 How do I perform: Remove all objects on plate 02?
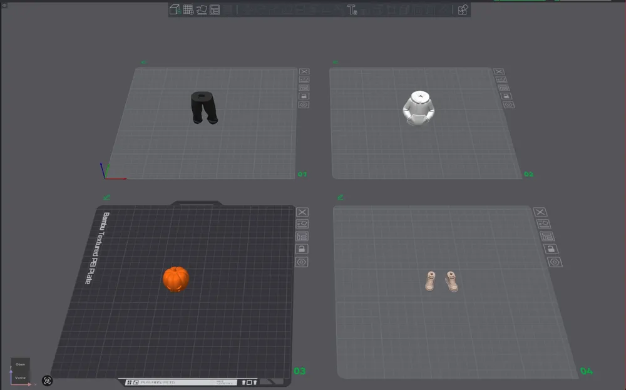pos(499,71)
